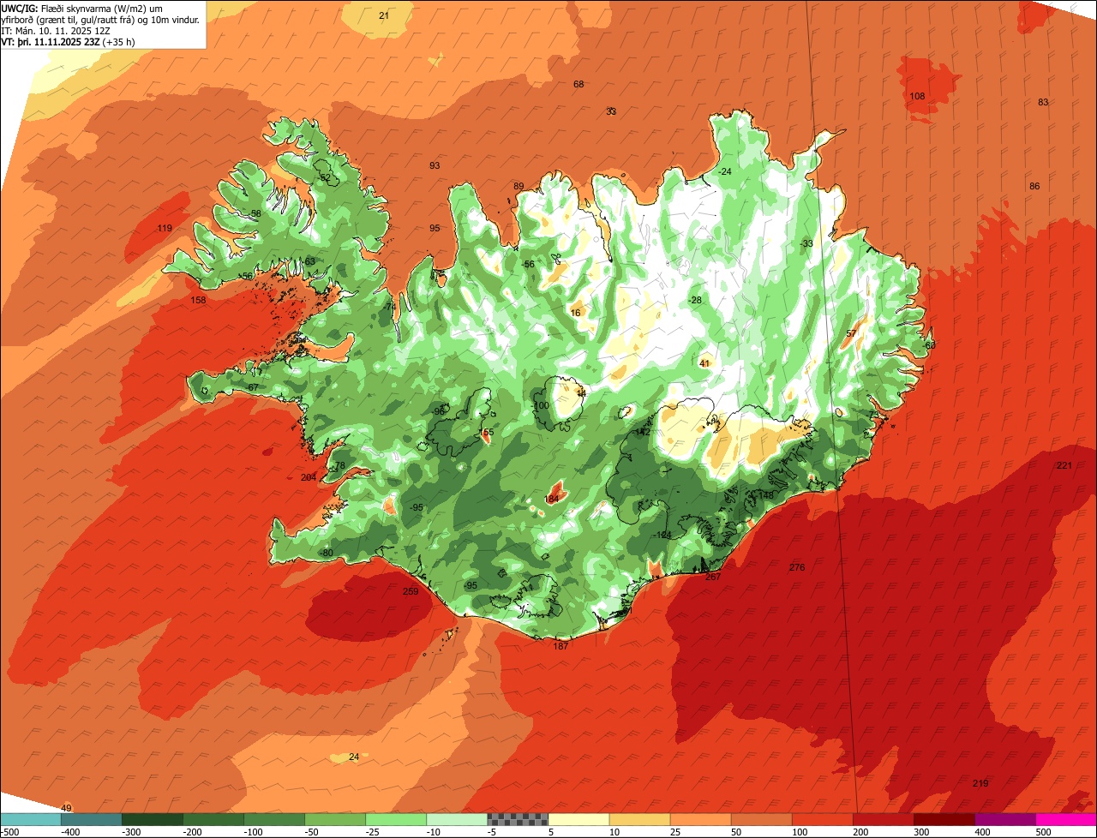Click the map value "57"

point(851,333)
